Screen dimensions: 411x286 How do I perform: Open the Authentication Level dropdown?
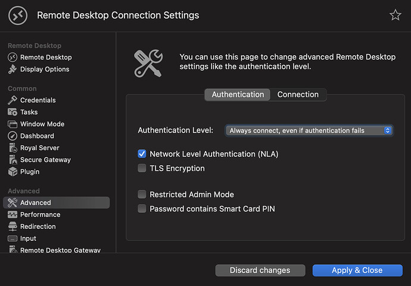pos(309,130)
